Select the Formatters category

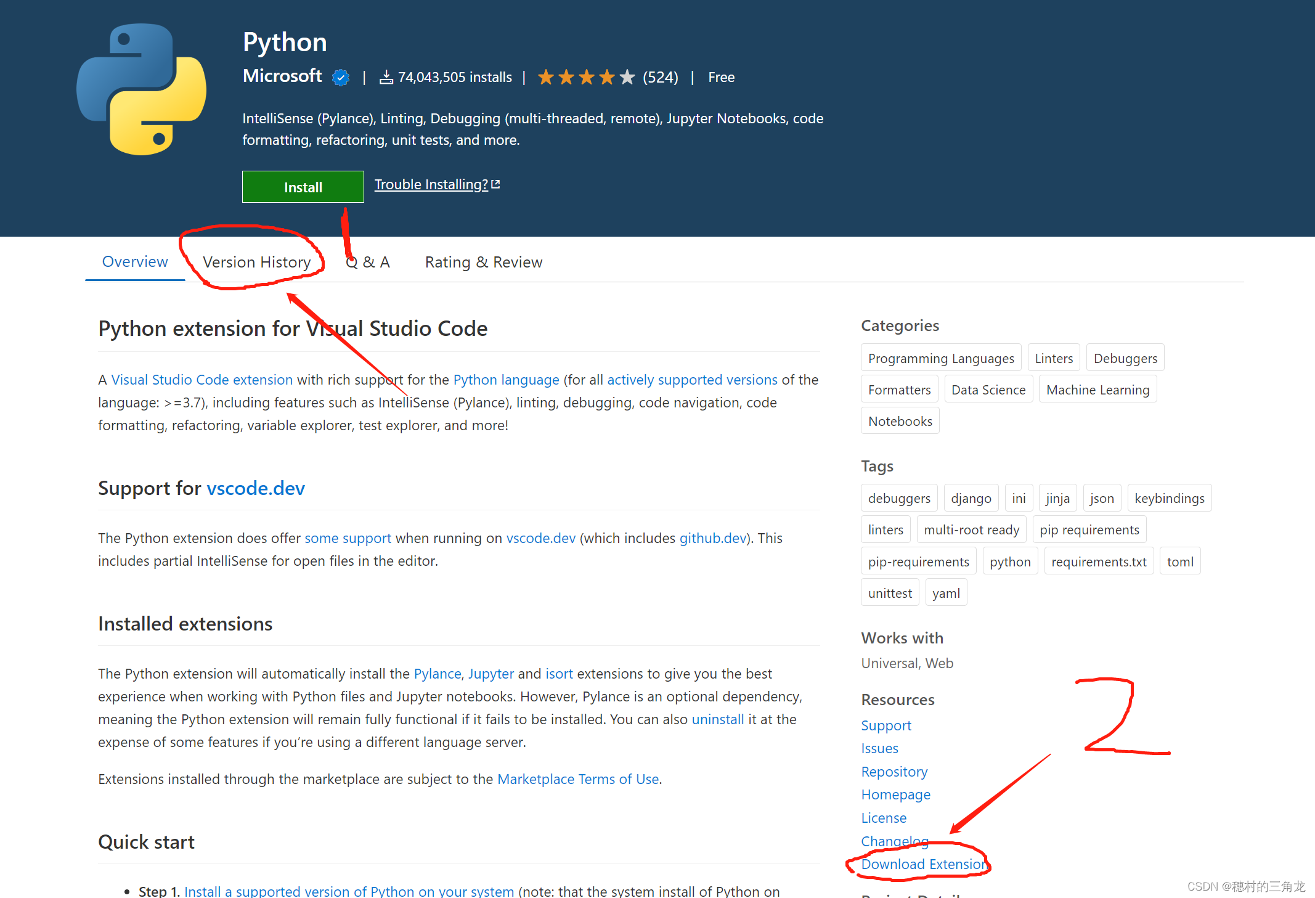coord(900,390)
